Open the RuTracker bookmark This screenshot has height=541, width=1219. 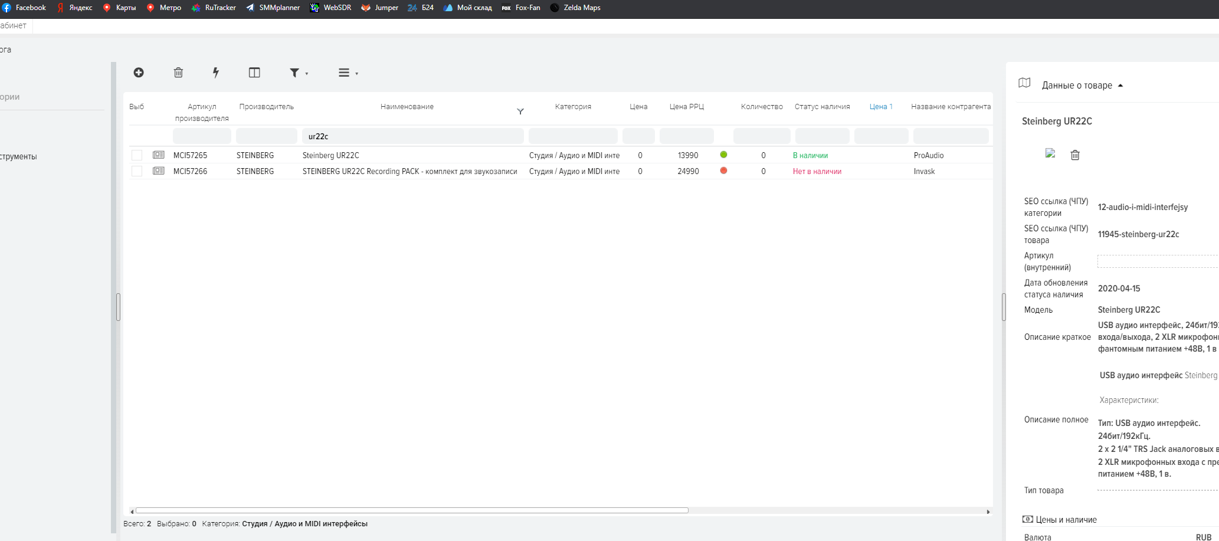click(214, 8)
